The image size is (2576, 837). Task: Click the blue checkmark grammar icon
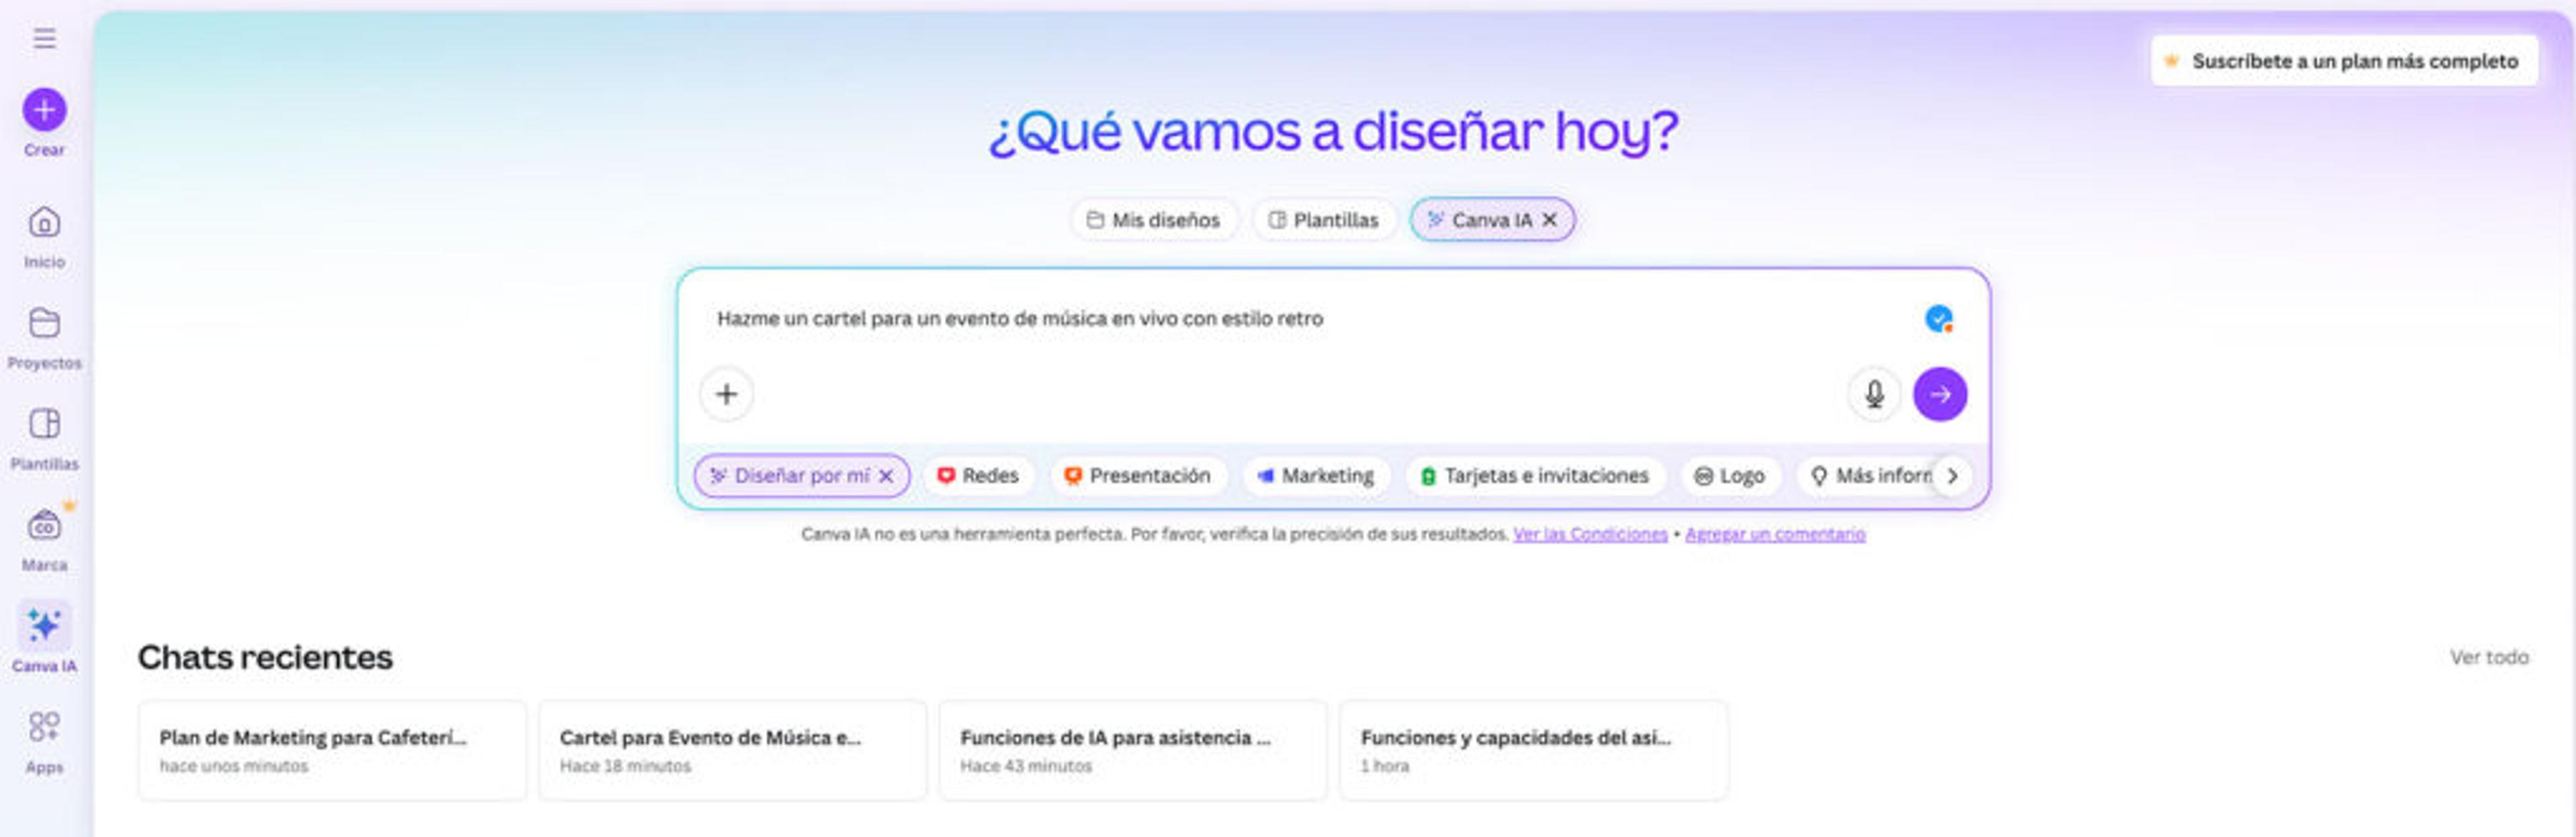pos(1938,318)
